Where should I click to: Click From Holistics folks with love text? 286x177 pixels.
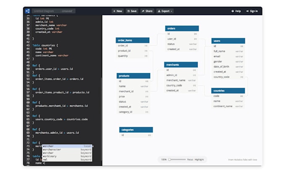243,160
